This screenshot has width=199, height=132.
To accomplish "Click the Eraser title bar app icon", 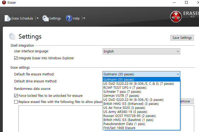I will click(4, 2).
